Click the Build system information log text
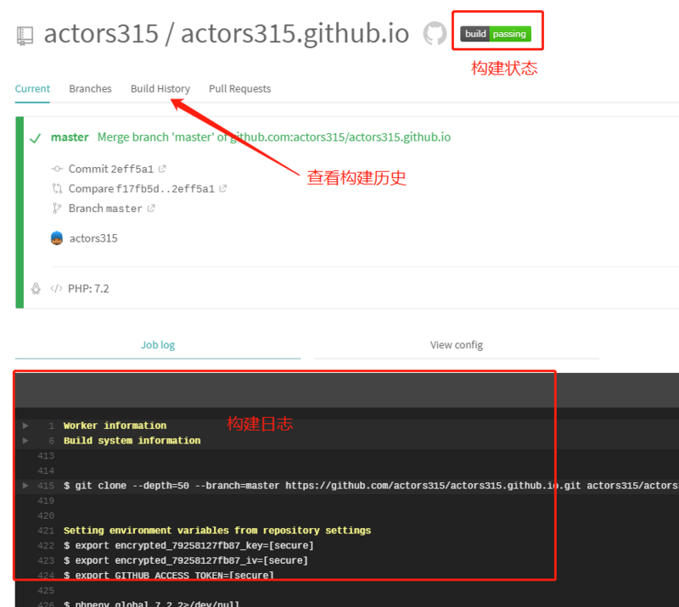This screenshot has height=607, width=679. coord(132,441)
